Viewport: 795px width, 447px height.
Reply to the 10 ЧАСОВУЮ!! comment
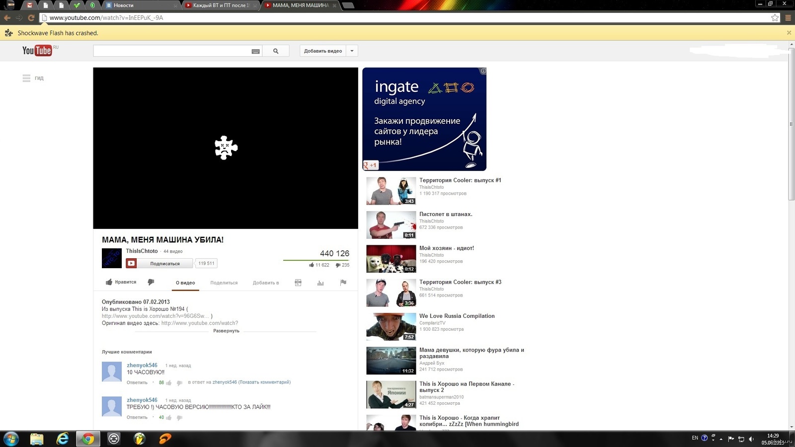137,382
